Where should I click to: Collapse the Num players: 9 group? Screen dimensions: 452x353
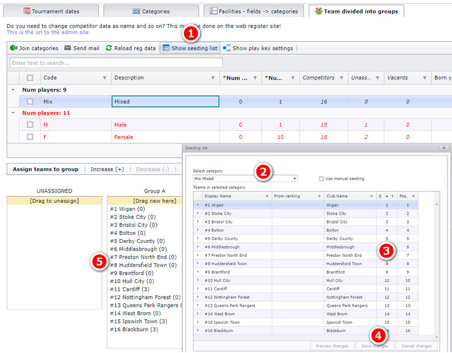click(13, 90)
